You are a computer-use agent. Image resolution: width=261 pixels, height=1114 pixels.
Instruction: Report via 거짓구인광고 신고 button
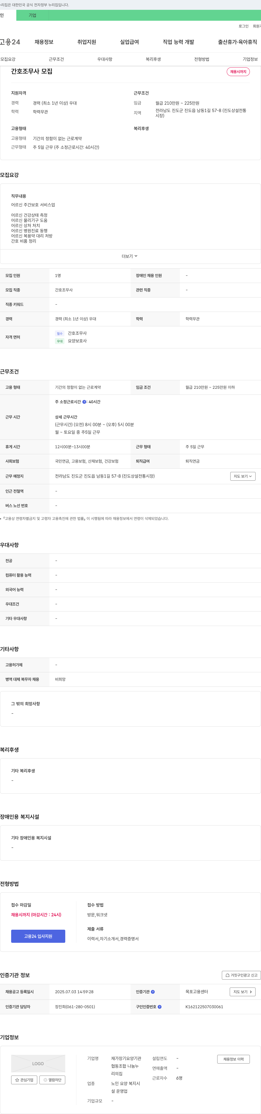click(x=241, y=975)
